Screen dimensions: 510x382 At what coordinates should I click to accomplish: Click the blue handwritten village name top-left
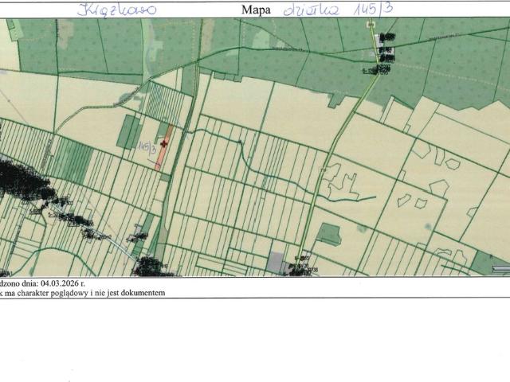click(118, 10)
